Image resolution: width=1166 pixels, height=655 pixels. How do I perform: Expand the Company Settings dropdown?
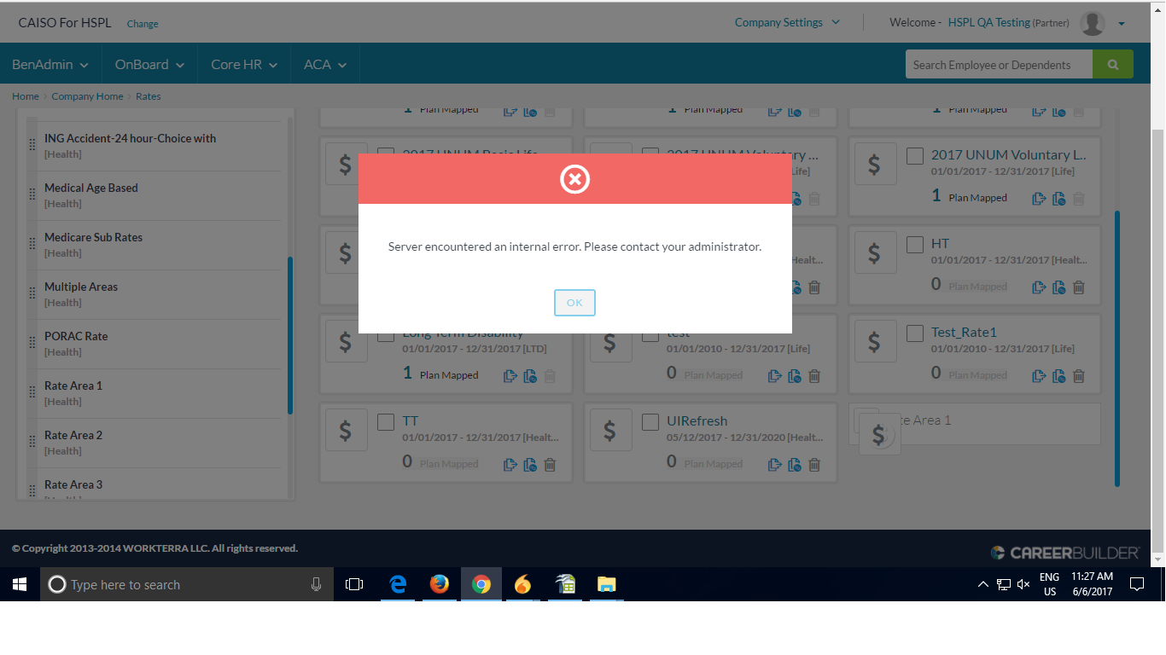pyautogui.click(x=787, y=23)
